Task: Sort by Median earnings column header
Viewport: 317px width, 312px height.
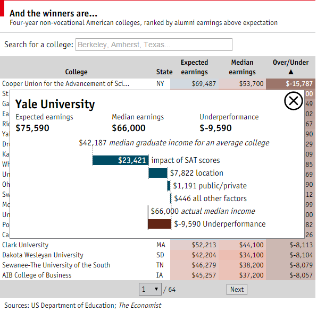Action: click(x=242, y=67)
